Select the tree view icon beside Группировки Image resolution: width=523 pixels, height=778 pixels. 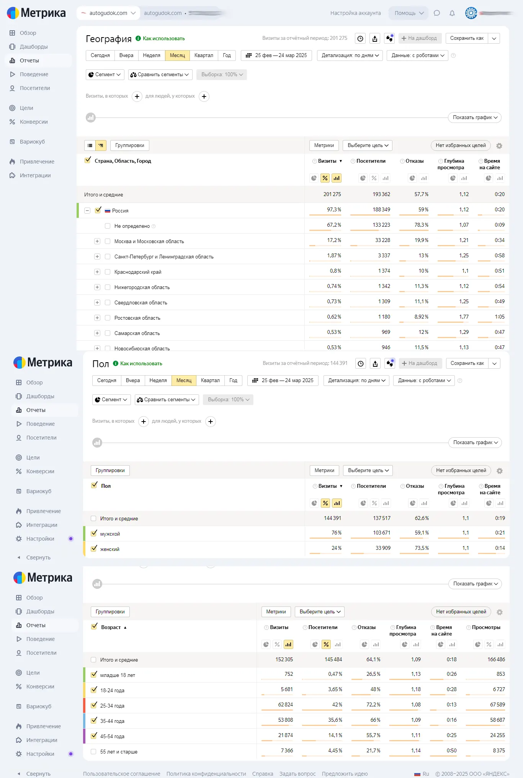click(x=101, y=145)
